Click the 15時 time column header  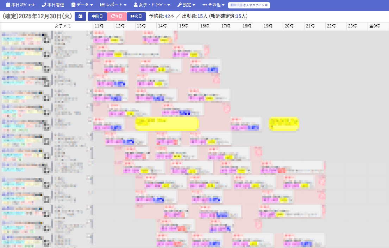coord(183,26)
